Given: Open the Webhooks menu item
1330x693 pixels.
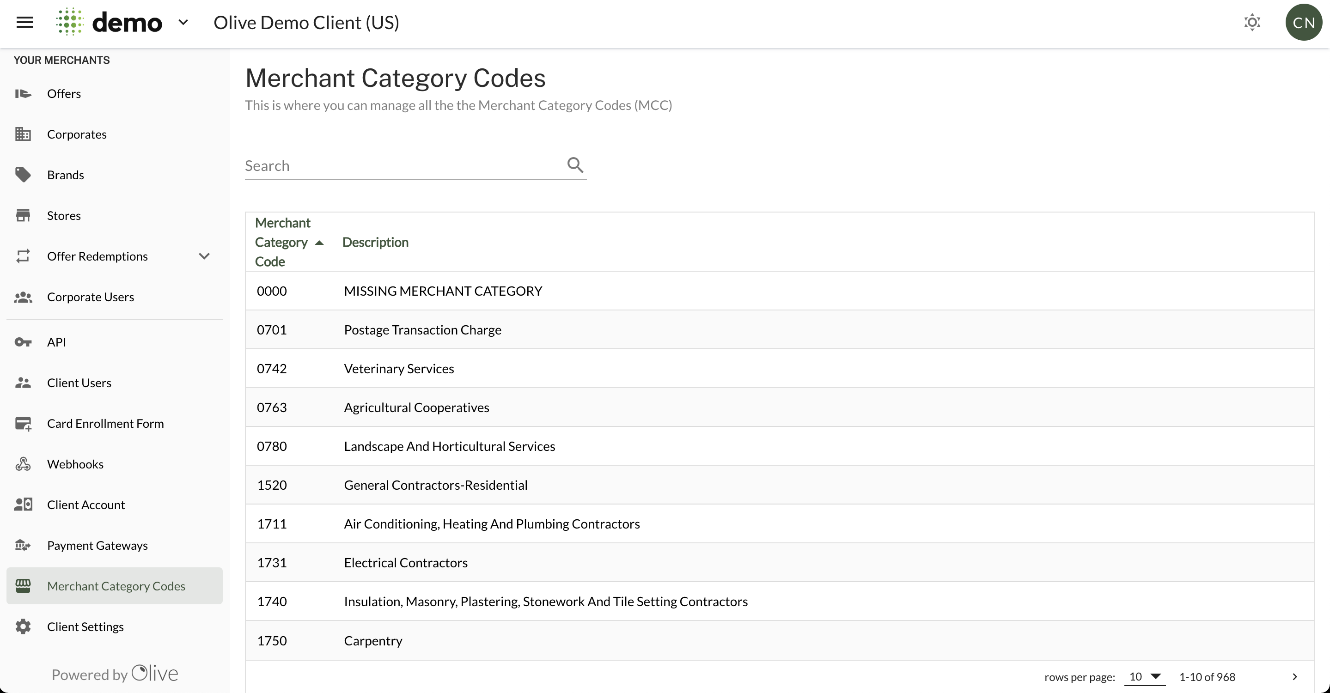Looking at the screenshot, I should tap(115, 464).
